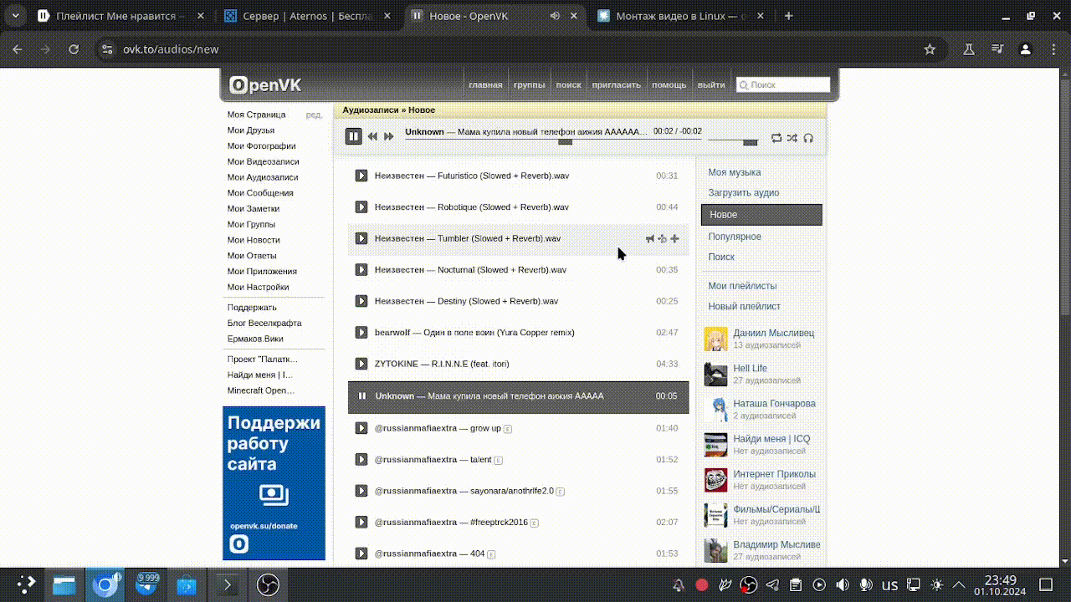
Task: Toggle shuffle mode in the audio player
Action: 792,138
